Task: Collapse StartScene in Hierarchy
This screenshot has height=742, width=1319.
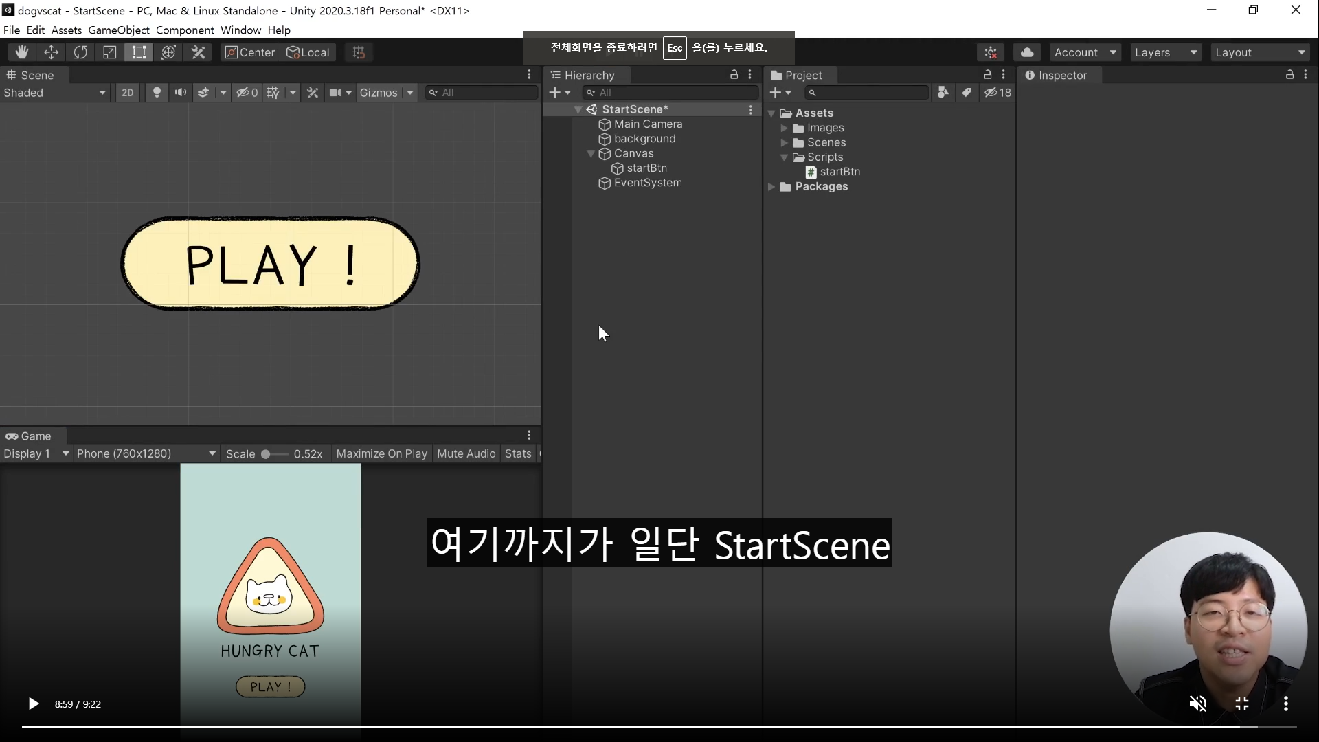Action: click(578, 110)
